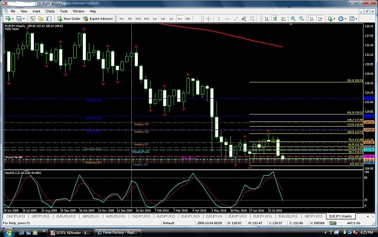Viewport: 378px width, 237px height.
Task: Switch to the GBPUSD,H1 chart tab
Action: click(91, 216)
